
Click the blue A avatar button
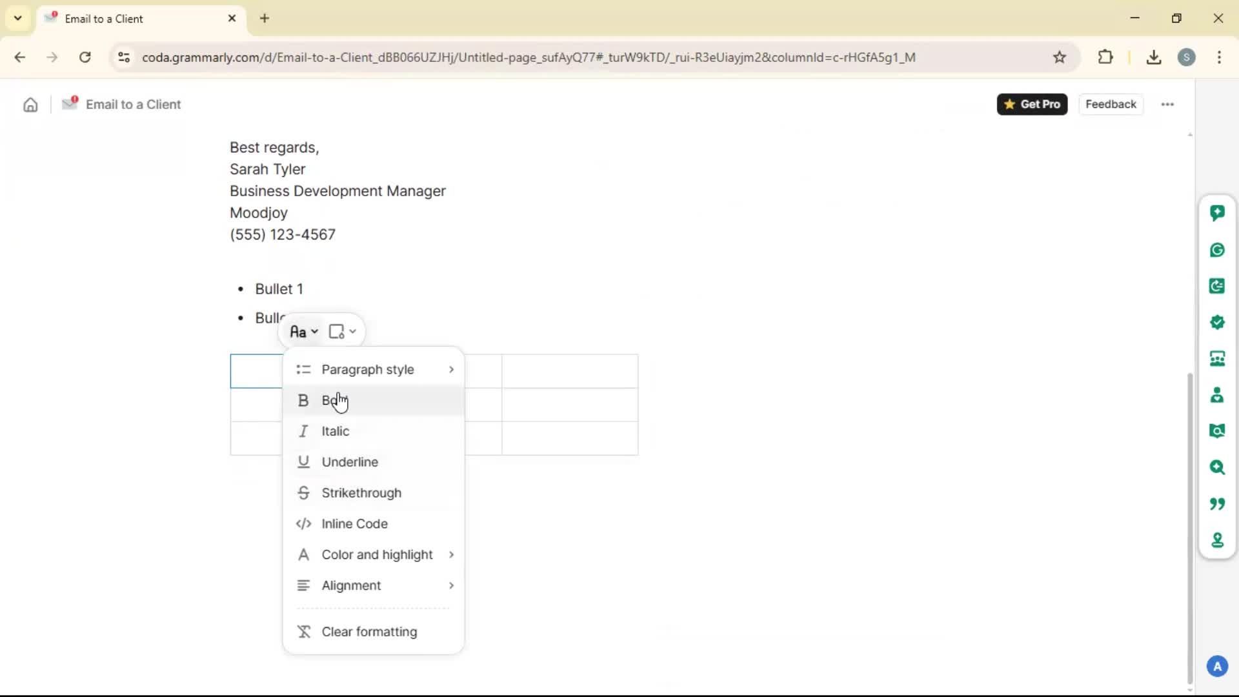coord(1217,666)
